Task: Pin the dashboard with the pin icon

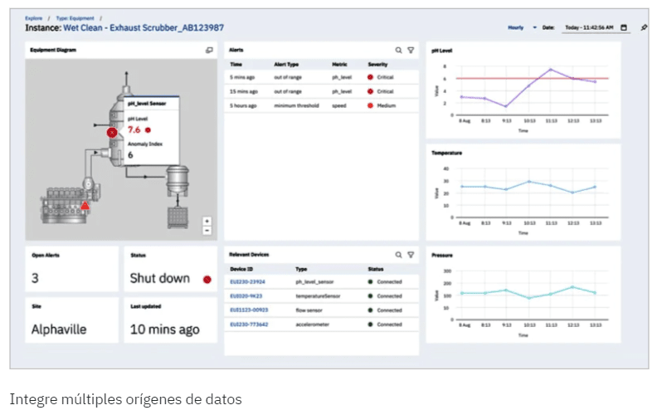Action: point(644,27)
